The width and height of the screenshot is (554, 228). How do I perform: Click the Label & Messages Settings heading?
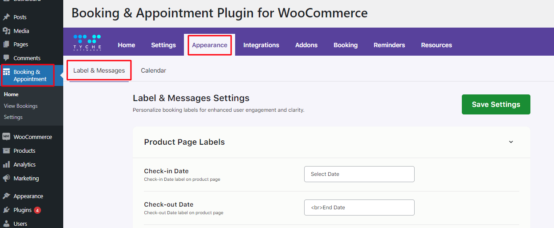pyautogui.click(x=191, y=98)
